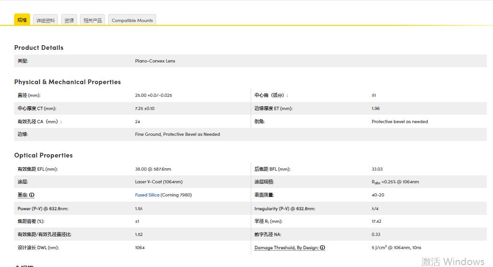
Task: Click the Laser V-Coat (1064nm) coating value
Action: pyautogui.click(x=159, y=182)
